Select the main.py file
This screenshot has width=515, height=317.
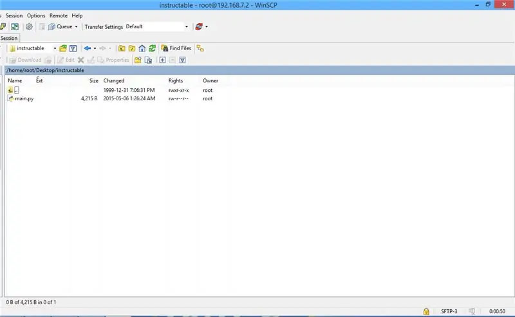pyautogui.click(x=21, y=98)
